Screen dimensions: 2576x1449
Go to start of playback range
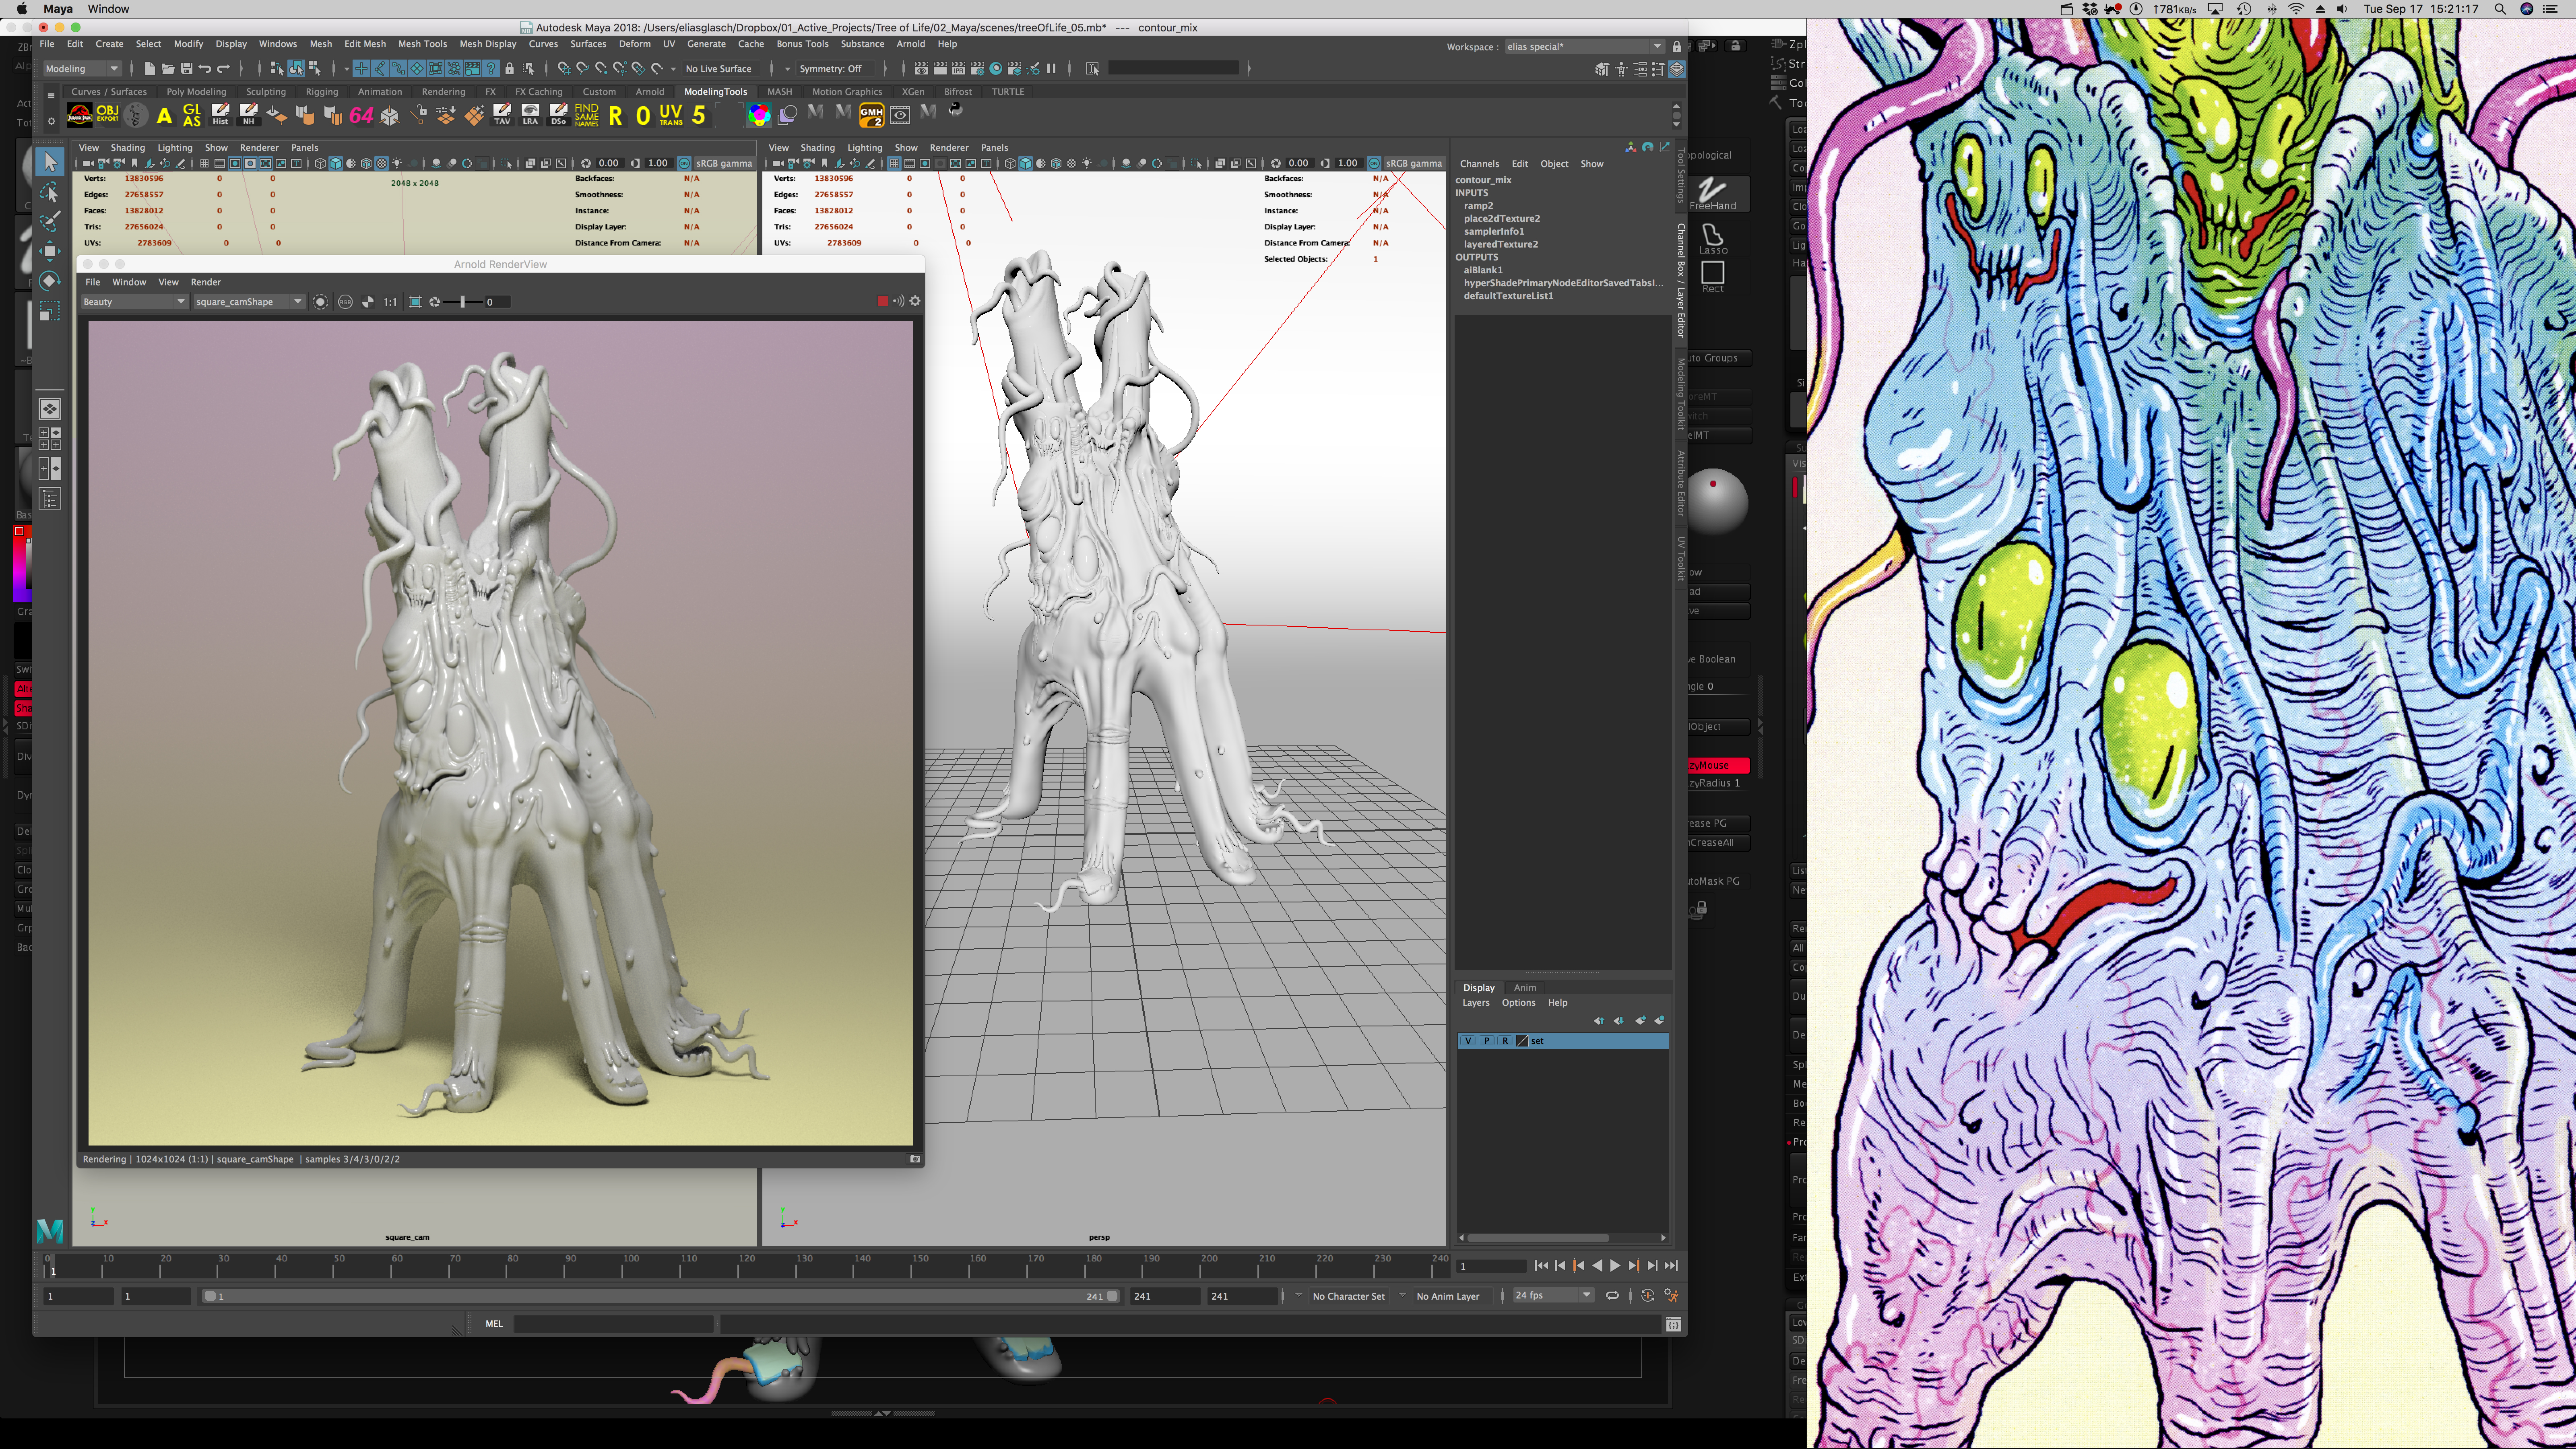(1541, 1265)
